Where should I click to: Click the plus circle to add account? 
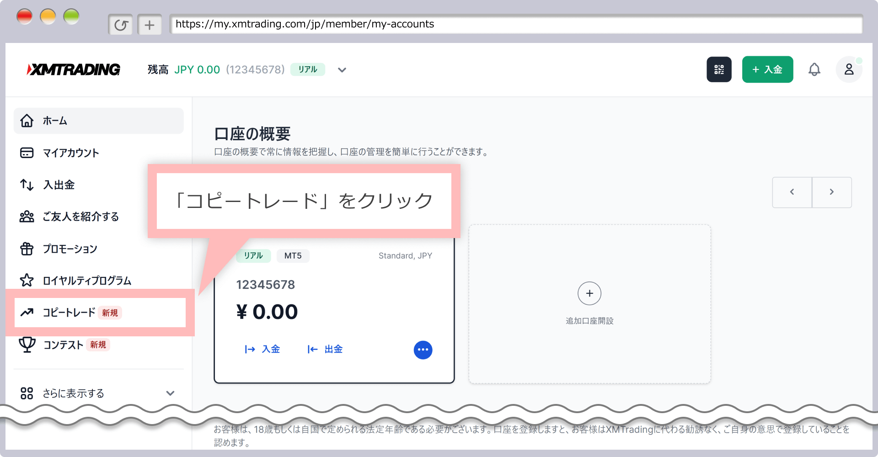(589, 293)
